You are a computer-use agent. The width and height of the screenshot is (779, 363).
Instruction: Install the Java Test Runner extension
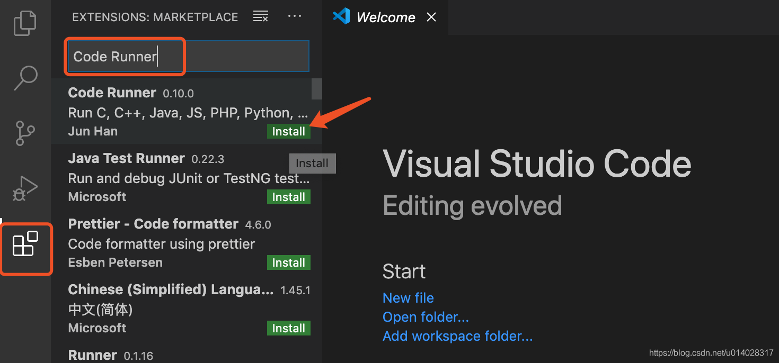coord(288,197)
